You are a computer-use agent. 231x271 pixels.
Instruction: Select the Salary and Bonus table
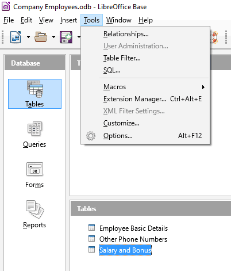coord(125,250)
